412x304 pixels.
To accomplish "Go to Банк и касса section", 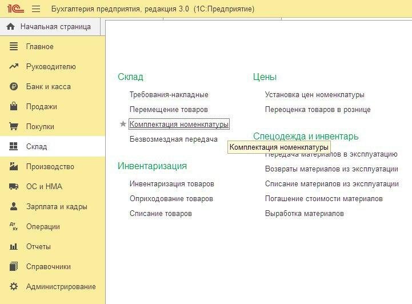I will click(49, 86).
